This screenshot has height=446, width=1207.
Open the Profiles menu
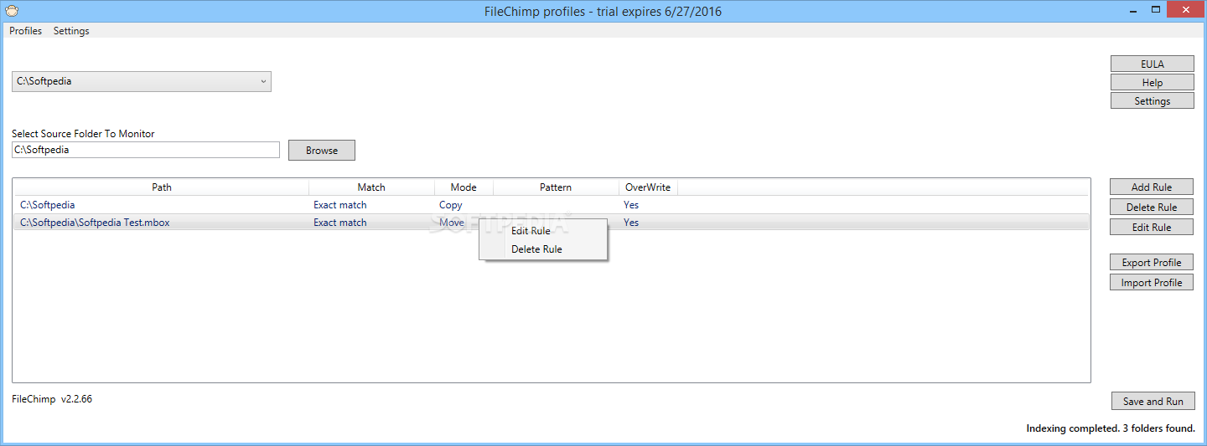pos(26,31)
